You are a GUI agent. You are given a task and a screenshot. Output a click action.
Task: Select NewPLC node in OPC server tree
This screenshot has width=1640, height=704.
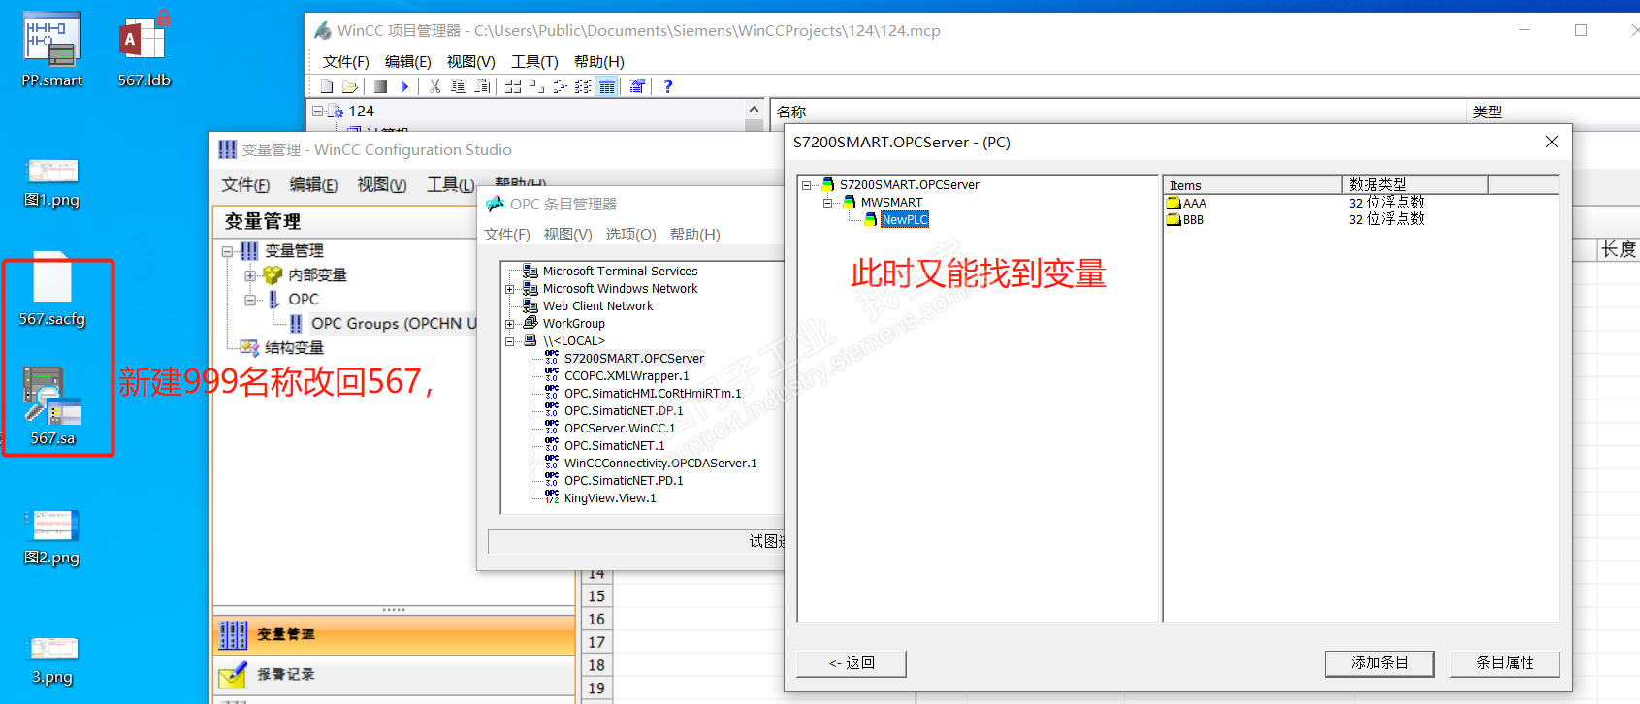[905, 220]
